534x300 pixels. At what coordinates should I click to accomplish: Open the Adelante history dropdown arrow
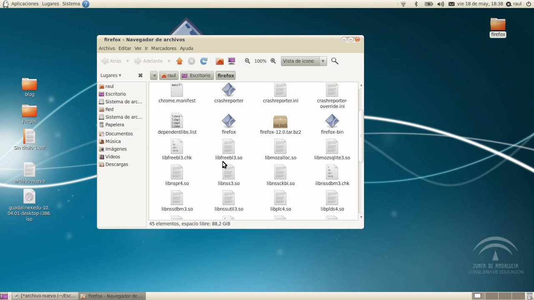[x=169, y=61]
